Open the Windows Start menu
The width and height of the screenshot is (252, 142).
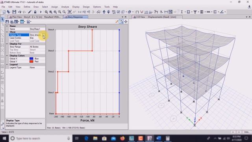[x=4, y=138]
